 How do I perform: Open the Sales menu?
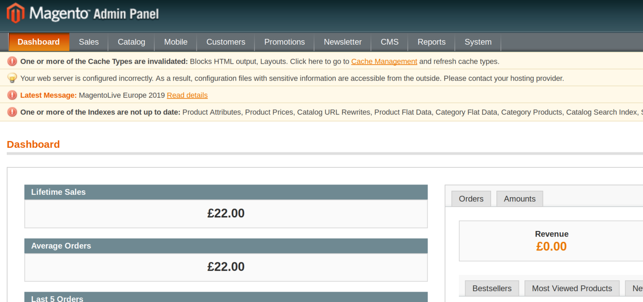[x=89, y=42]
